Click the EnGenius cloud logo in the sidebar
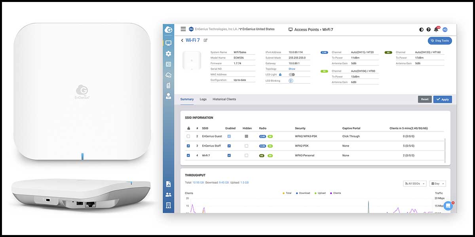The width and height of the screenshot is (475, 237). coord(168,29)
